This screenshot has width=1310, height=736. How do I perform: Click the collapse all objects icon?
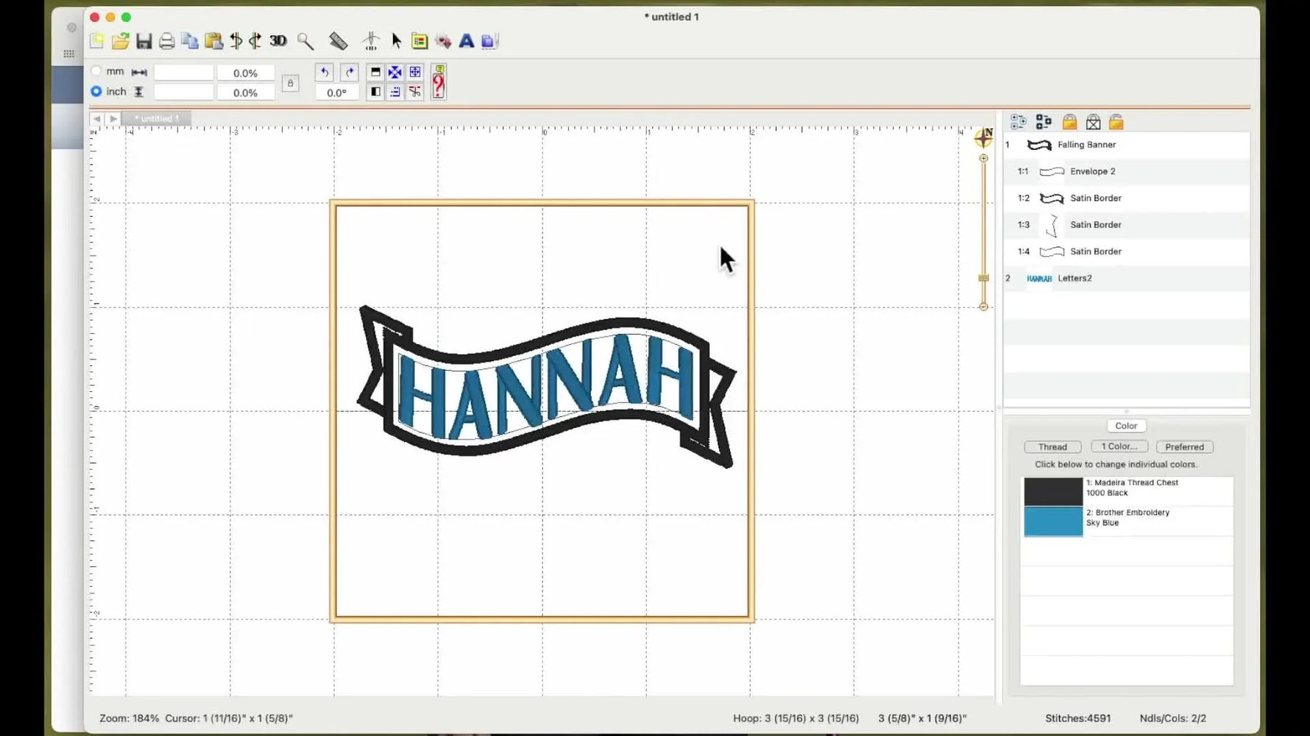click(x=1044, y=122)
